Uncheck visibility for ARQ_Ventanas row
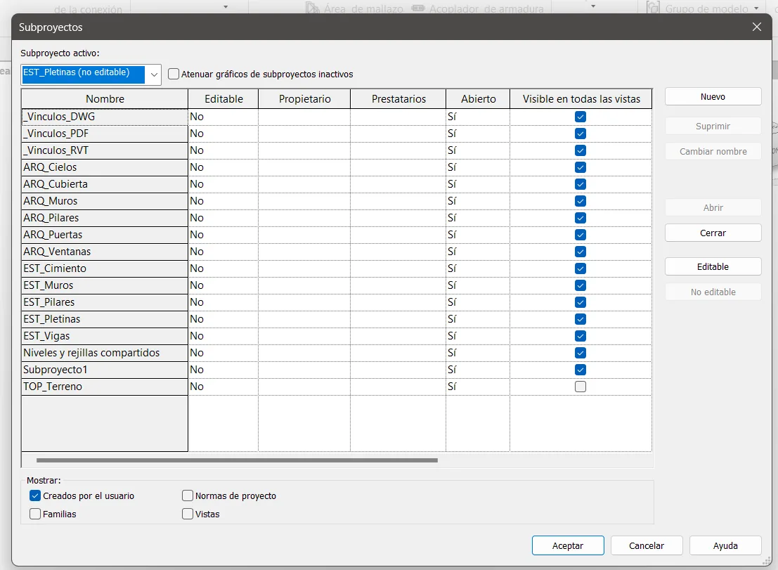This screenshot has width=778, height=570. click(x=580, y=252)
